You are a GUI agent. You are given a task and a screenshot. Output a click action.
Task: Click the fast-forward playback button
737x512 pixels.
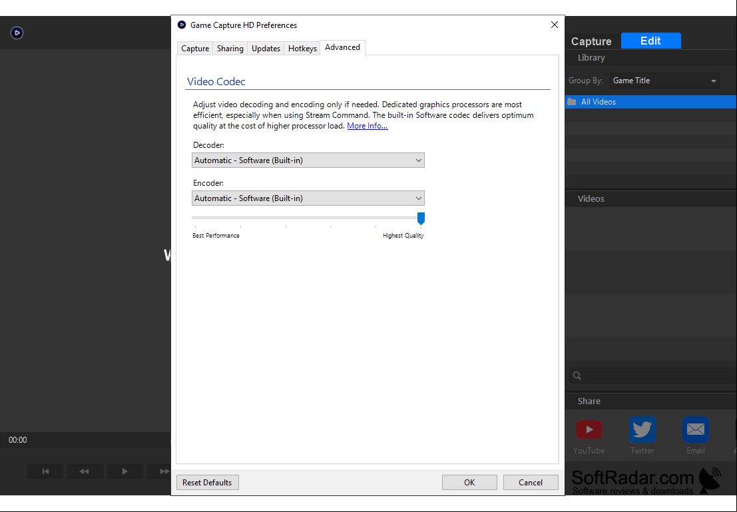pyautogui.click(x=159, y=471)
